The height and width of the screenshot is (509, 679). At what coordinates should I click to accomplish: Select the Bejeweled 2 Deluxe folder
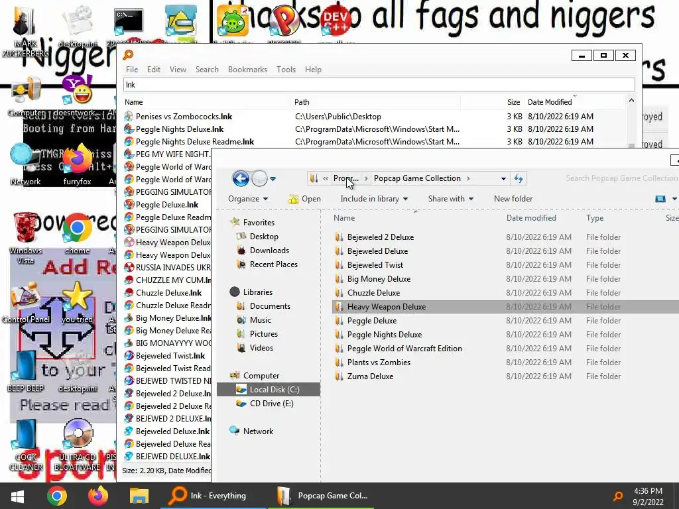(x=381, y=237)
